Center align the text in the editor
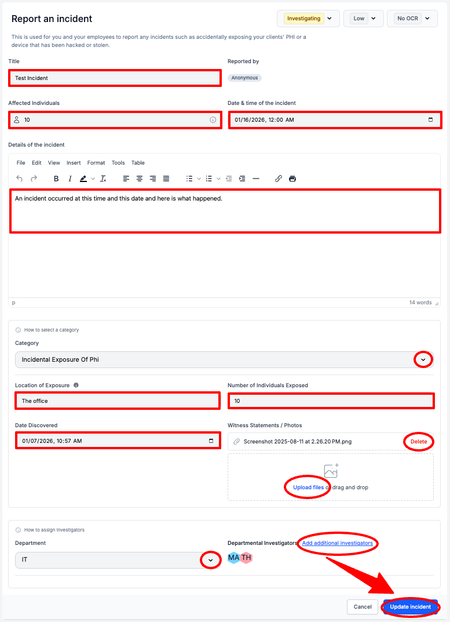Viewport: 450px width, 622px height. [140, 179]
